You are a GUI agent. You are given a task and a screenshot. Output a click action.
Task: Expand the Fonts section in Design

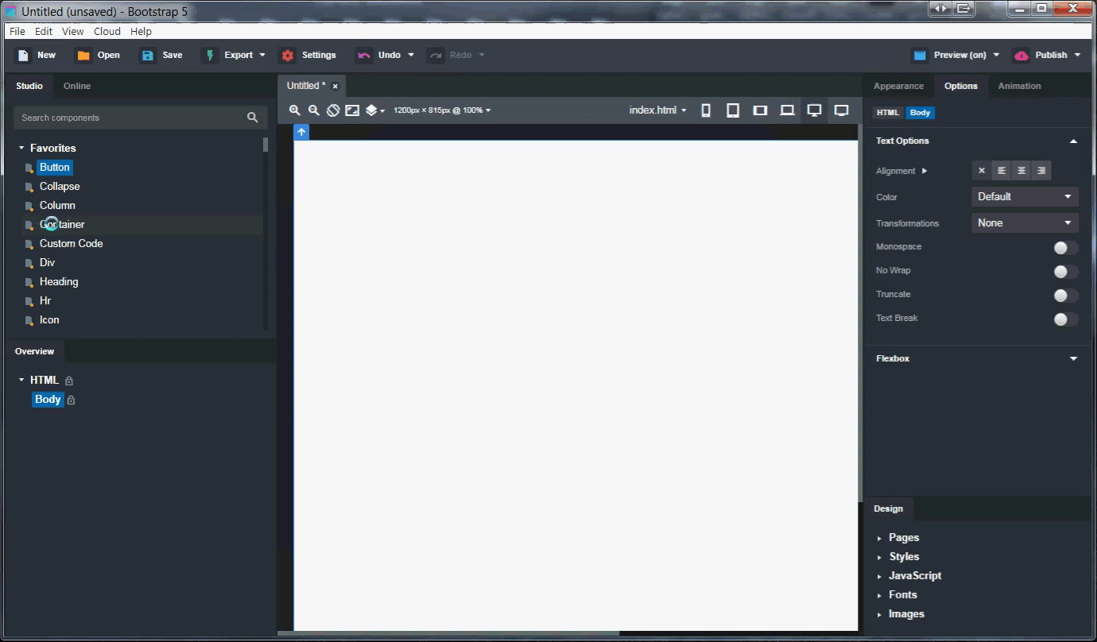879,596
